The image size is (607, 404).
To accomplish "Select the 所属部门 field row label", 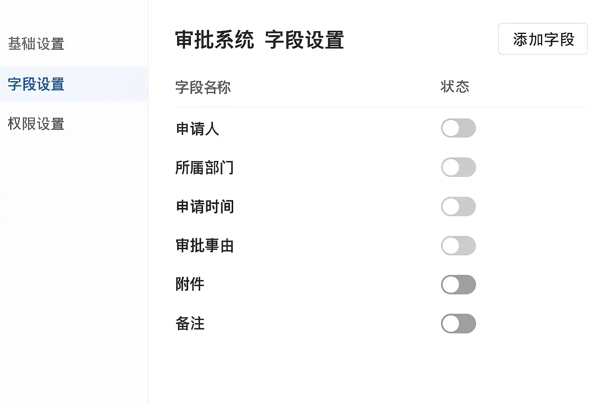I will click(204, 168).
